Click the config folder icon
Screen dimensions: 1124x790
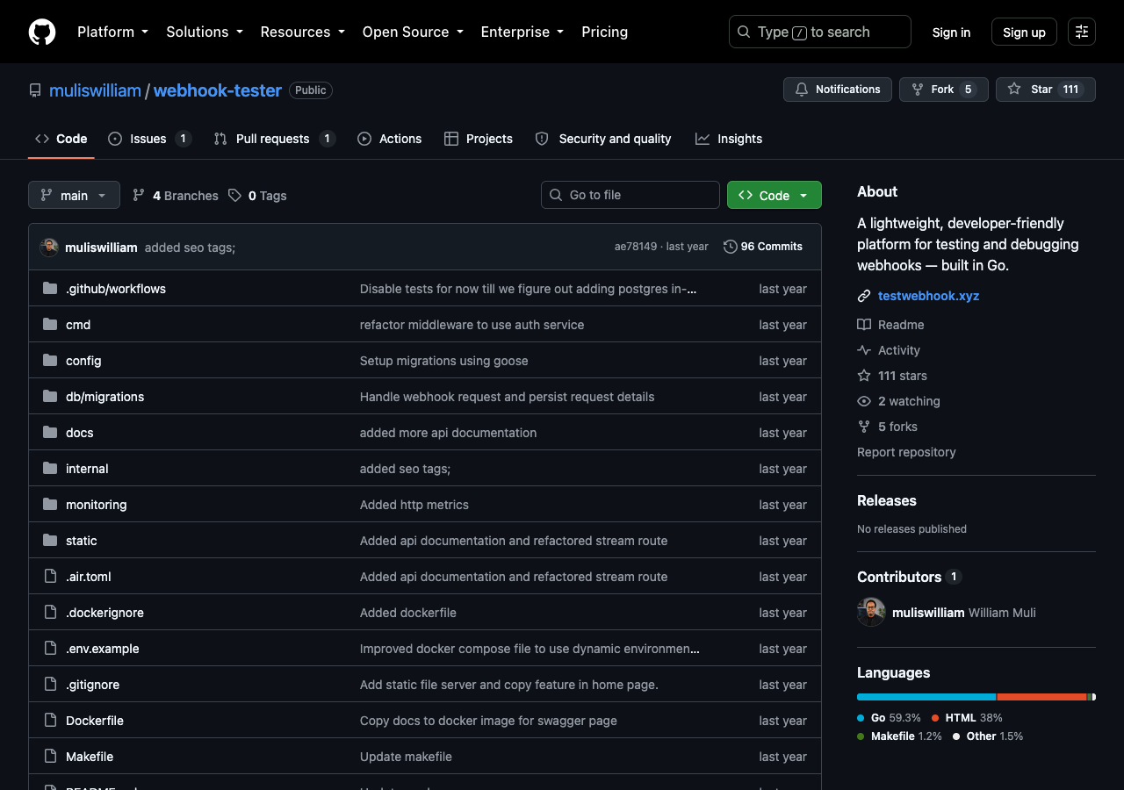50,361
